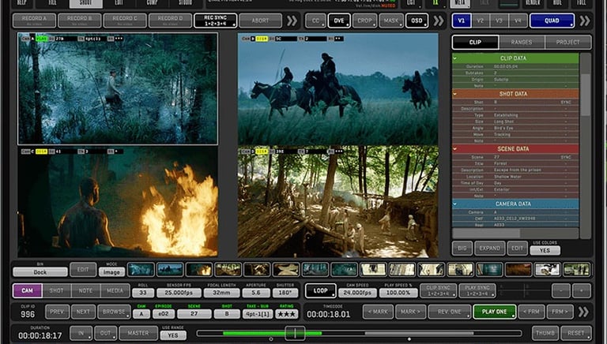Click PLAY ONE
The image size is (607, 344).
pos(495,312)
